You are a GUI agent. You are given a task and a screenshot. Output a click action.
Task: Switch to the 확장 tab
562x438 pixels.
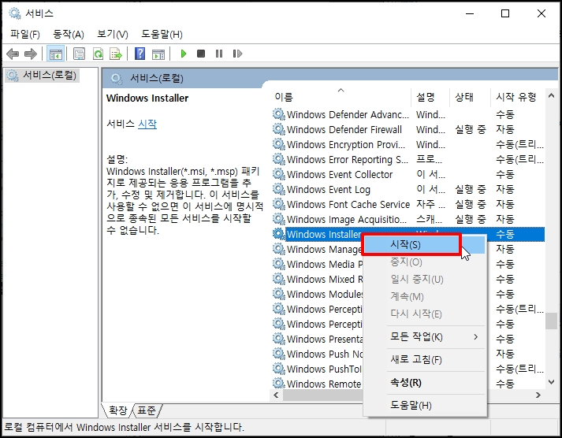click(x=118, y=410)
